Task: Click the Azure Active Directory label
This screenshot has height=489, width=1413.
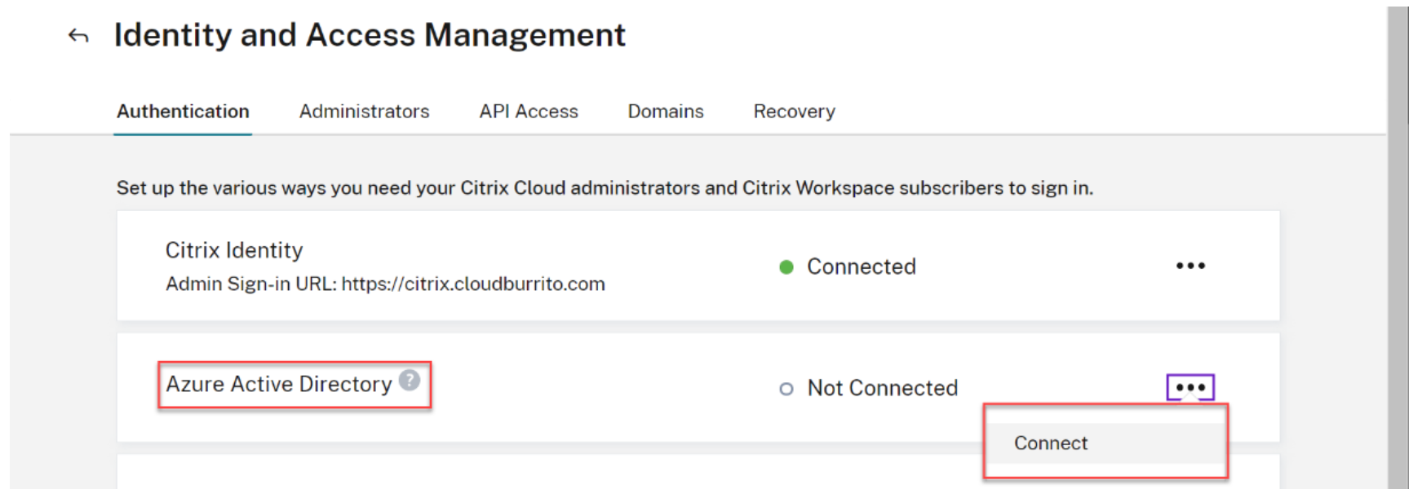Action: pyautogui.click(x=279, y=385)
